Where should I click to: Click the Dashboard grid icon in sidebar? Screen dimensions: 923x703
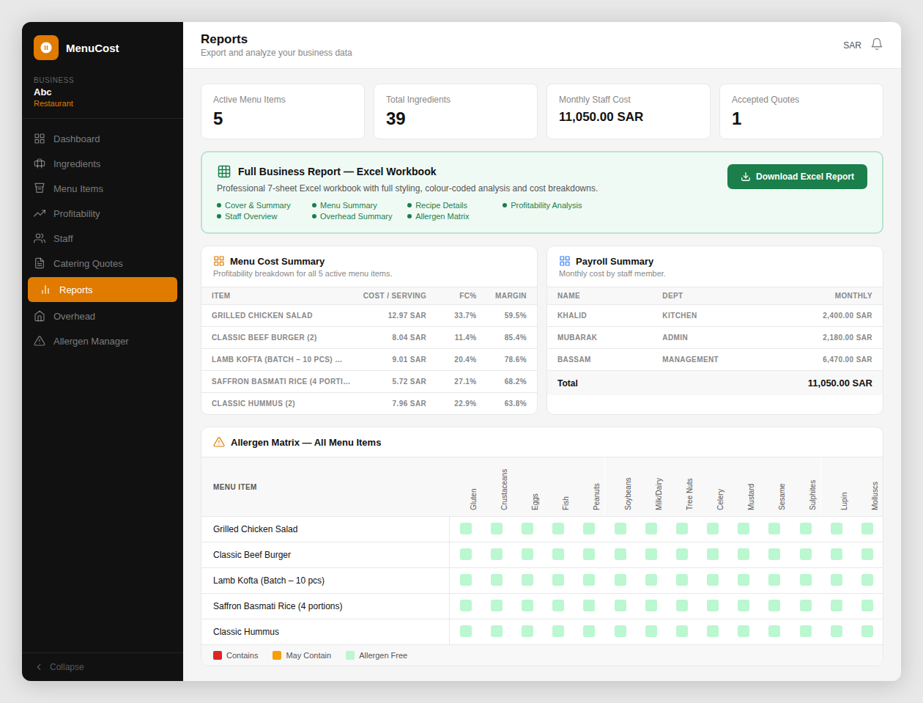[x=40, y=139]
